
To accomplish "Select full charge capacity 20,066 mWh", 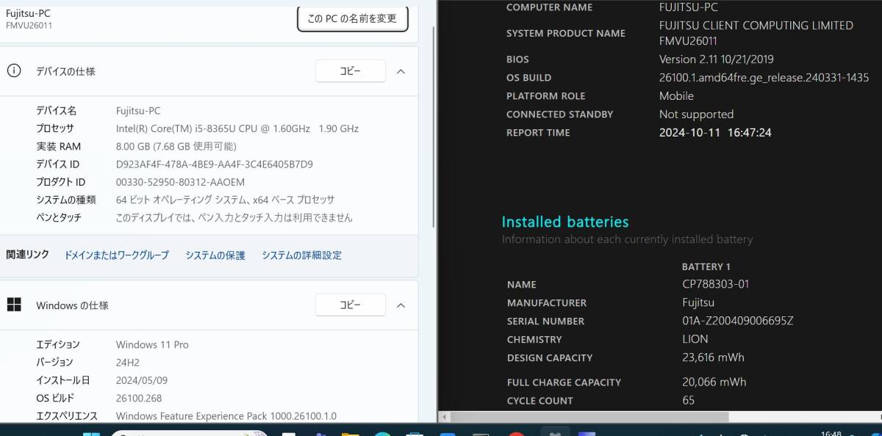I will (x=714, y=382).
